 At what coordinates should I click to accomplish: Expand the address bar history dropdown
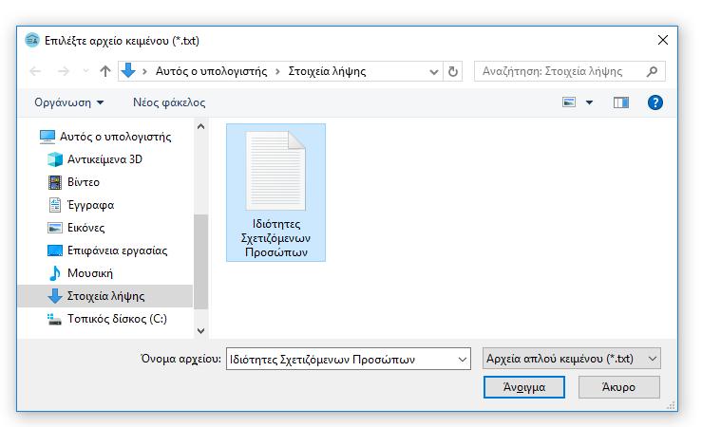(x=433, y=71)
